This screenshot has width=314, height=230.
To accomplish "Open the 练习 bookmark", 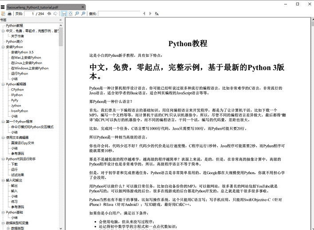I will pos(14,202).
